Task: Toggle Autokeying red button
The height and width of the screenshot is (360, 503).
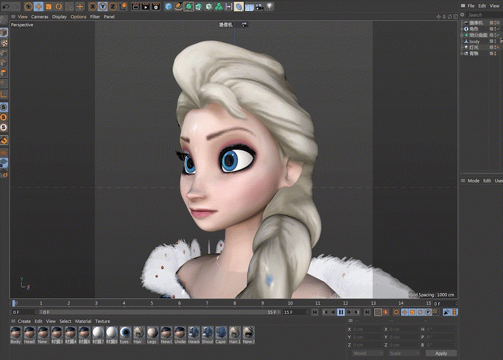Action: coord(386,312)
